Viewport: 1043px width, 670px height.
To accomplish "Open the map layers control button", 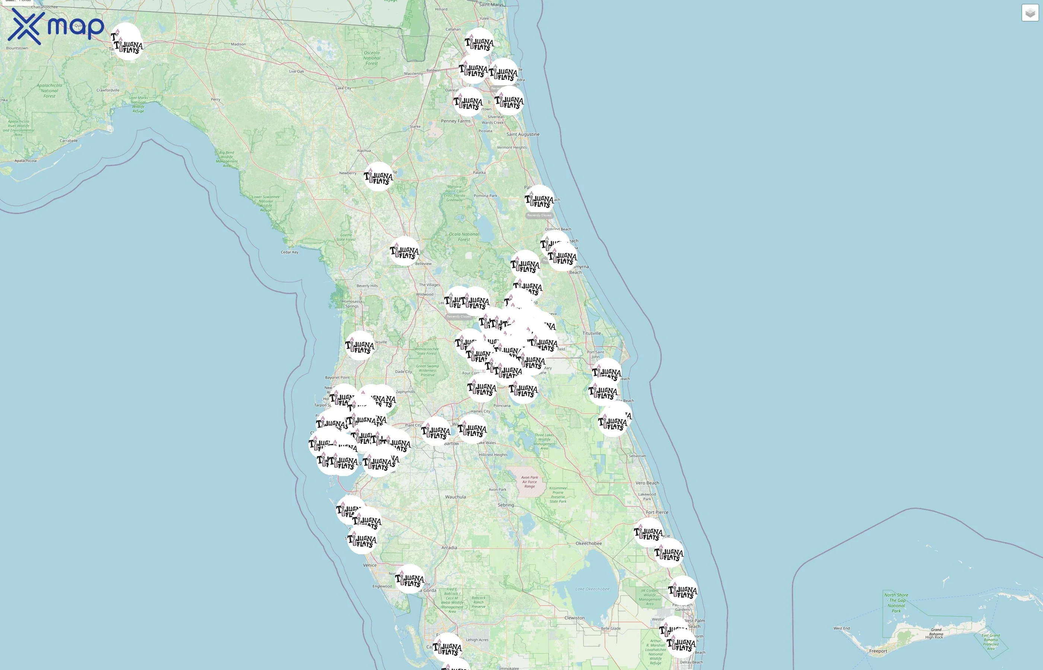I will coord(1030,13).
